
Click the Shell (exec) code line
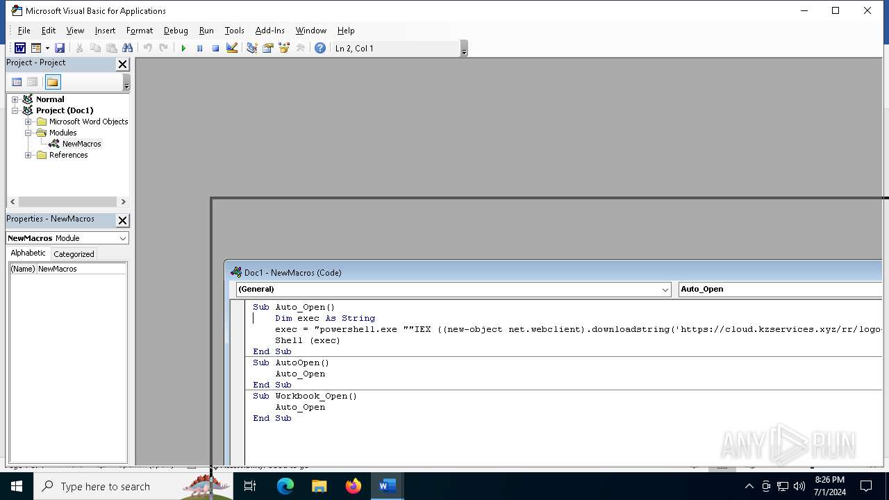[x=308, y=340]
